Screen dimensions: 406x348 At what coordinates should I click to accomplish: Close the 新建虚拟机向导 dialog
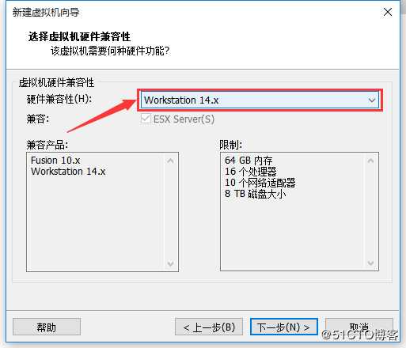[388, 12]
